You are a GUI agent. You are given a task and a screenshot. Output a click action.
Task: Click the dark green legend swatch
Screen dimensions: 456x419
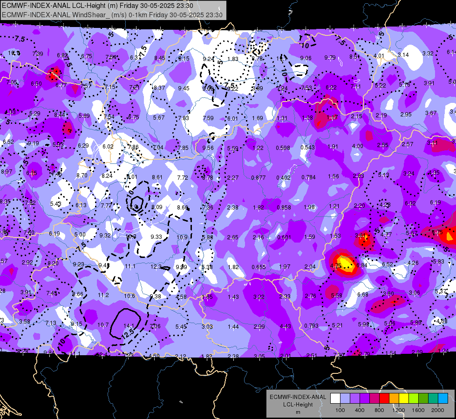coord(423,399)
